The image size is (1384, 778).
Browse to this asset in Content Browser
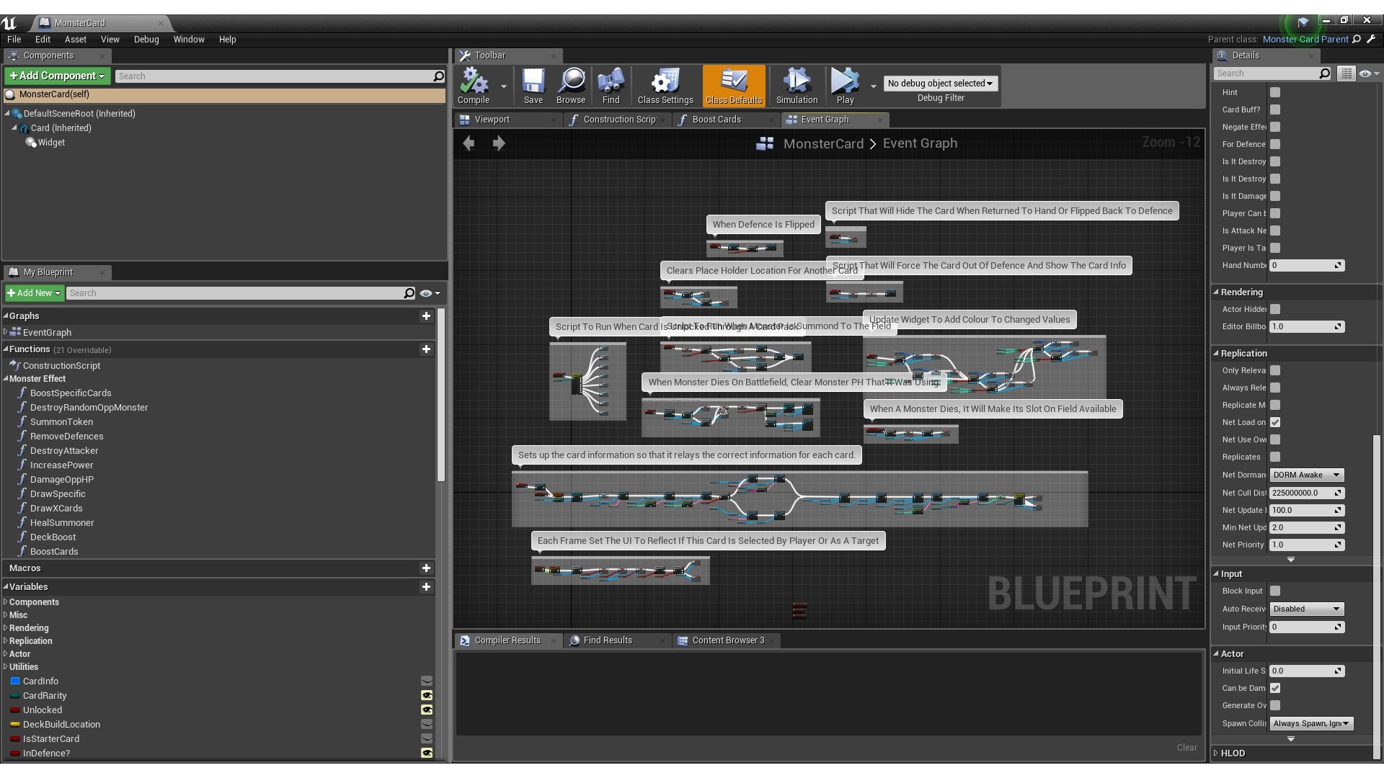coord(571,85)
